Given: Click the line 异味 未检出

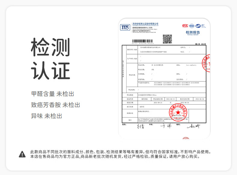Looking at the screenshot, I should coord(46,116).
